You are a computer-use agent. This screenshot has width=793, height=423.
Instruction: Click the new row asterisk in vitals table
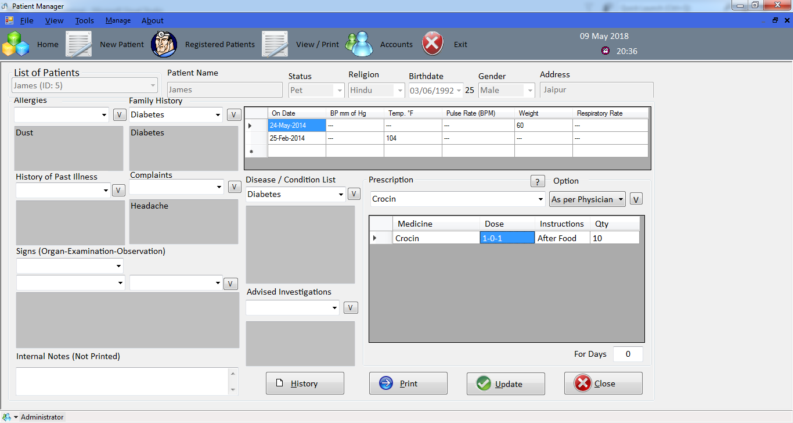tap(251, 151)
